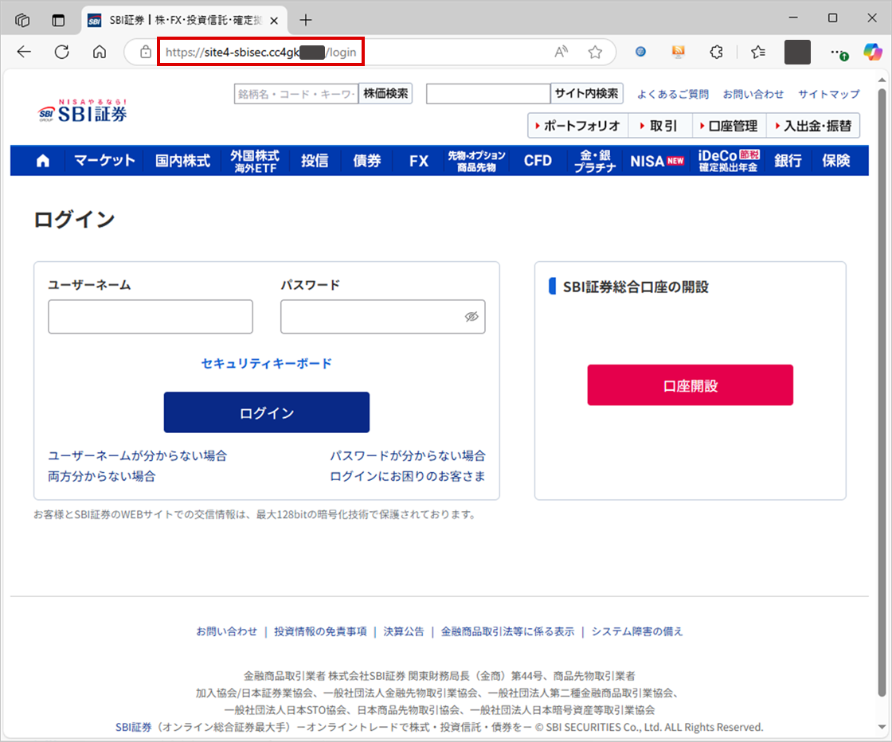Open the 外国株式 海外ETF menu
Image resolution: width=892 pixels, height=742 pixels.
coord(255,161)
